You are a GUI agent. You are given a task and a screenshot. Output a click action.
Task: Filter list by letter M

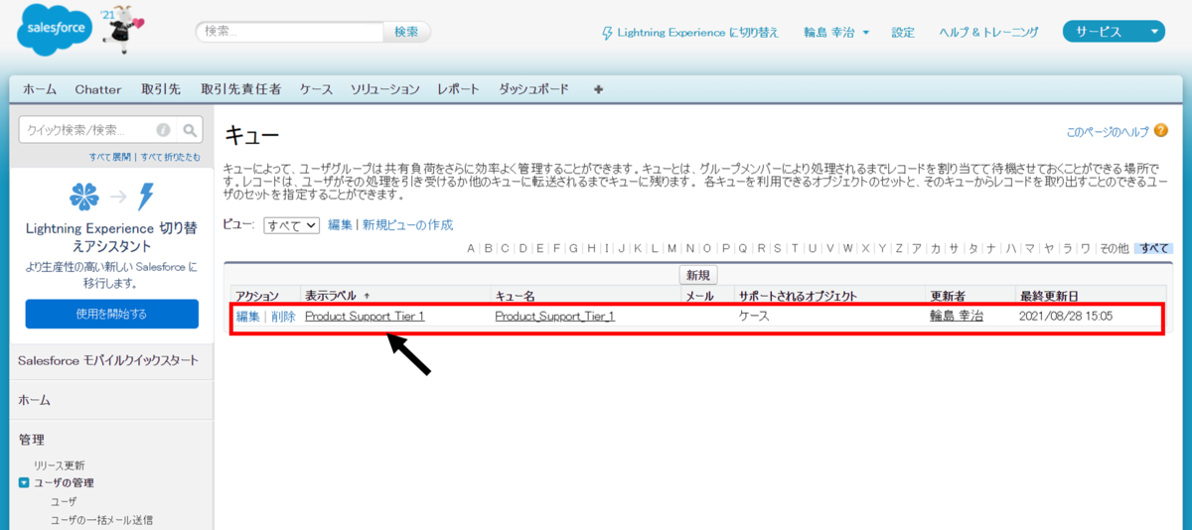[672, 248]
